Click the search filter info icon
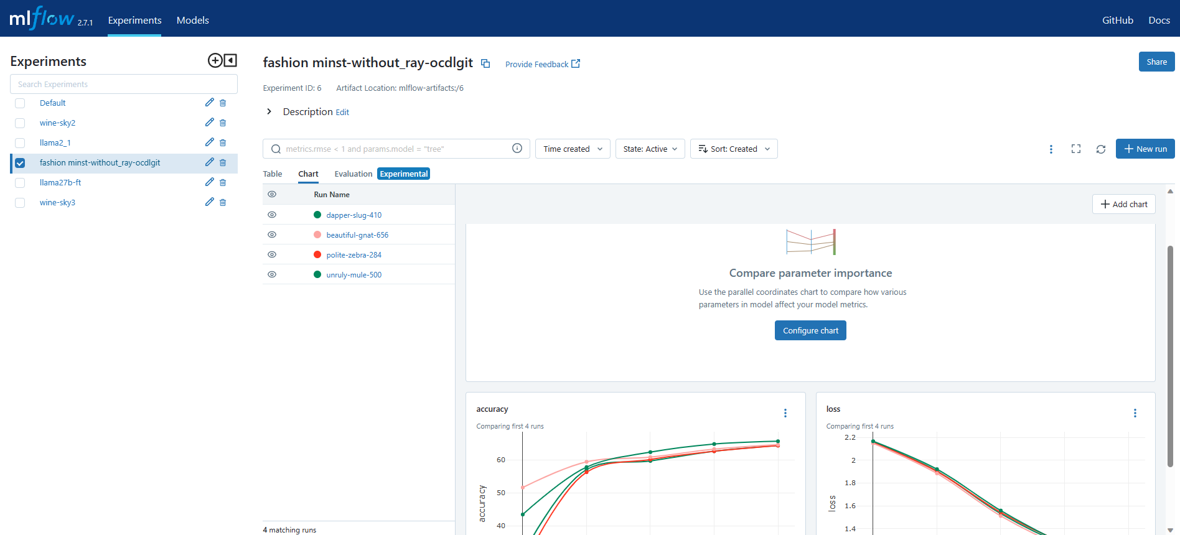The width and height of the screenshot is (1180, 535). tap(517, 149)
